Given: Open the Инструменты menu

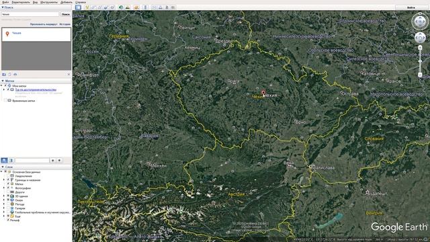Looking at the screenshot, I should (x=49, y=2).
